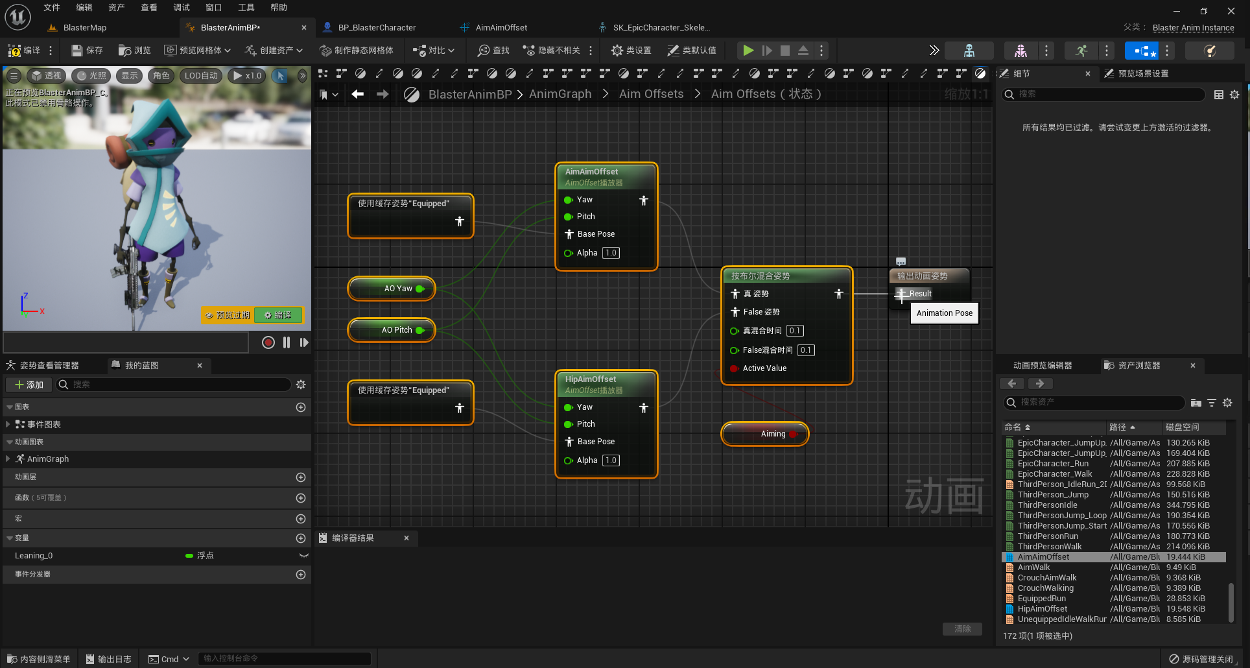The image size is (1250, 668).
Task: Click the Record button under the viewport
Action: click(268, 342)
